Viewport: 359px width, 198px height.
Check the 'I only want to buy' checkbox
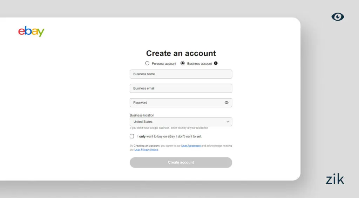coord(132,136)
